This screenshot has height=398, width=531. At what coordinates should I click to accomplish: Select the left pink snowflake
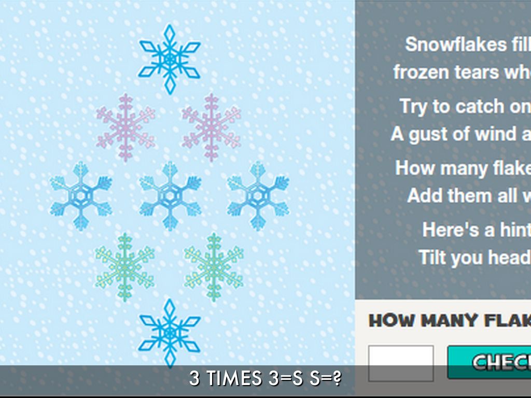point(126,127)
